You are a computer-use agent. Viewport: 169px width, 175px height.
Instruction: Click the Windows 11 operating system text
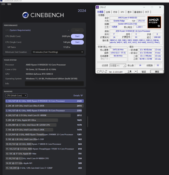coord(51,79)
